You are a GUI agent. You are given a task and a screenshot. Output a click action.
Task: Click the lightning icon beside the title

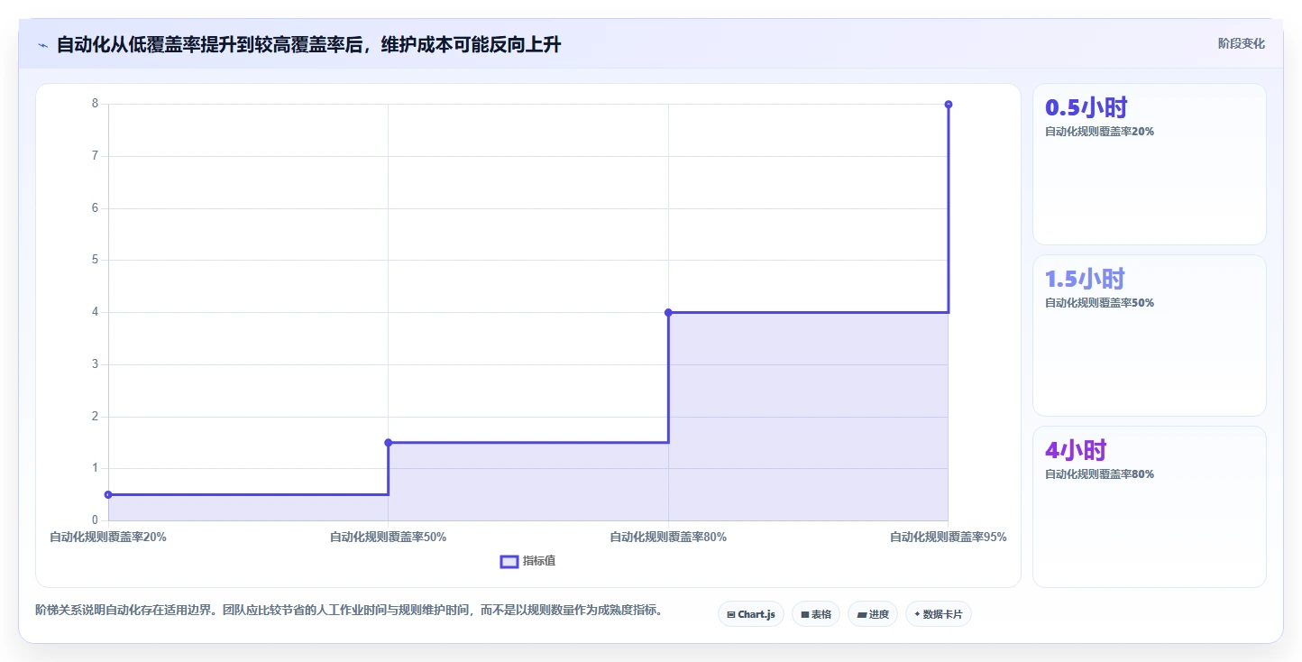point(43,45)
